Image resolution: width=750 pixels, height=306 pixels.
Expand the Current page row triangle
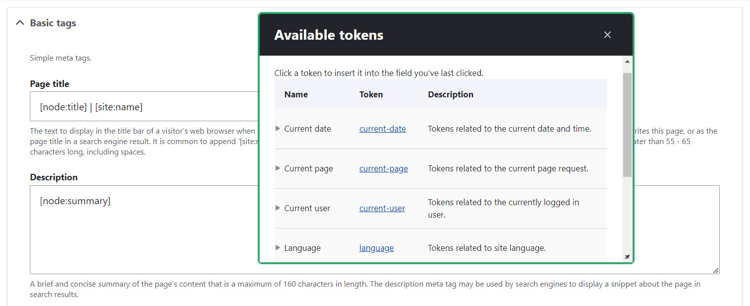tap(278, 168)
